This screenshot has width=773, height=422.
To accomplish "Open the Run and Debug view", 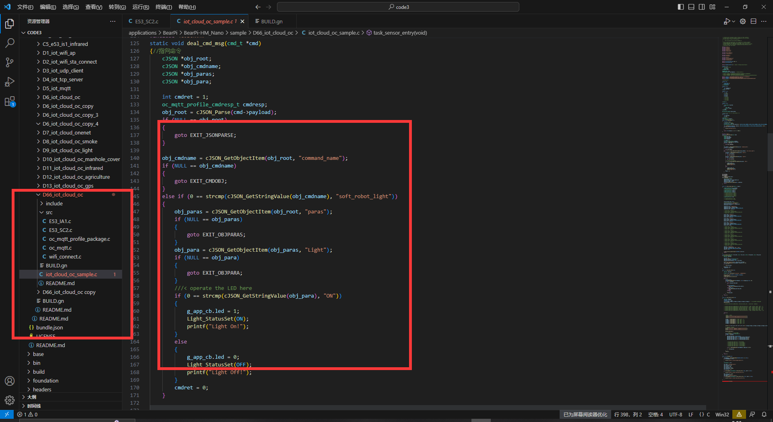I will [x=10, y=82].
